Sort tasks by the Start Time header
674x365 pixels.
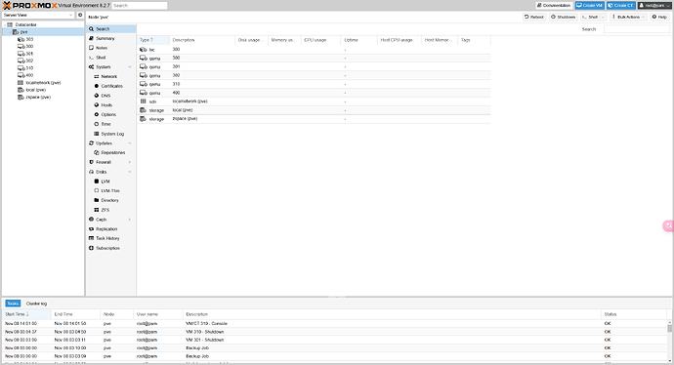26,314
